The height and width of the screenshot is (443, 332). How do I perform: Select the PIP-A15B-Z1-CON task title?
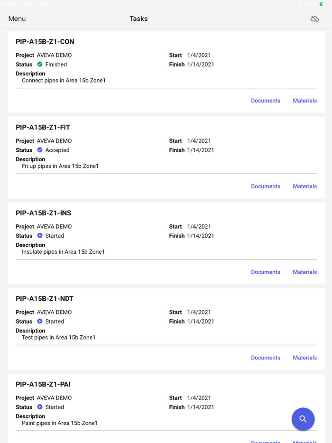tap(45, 42)
